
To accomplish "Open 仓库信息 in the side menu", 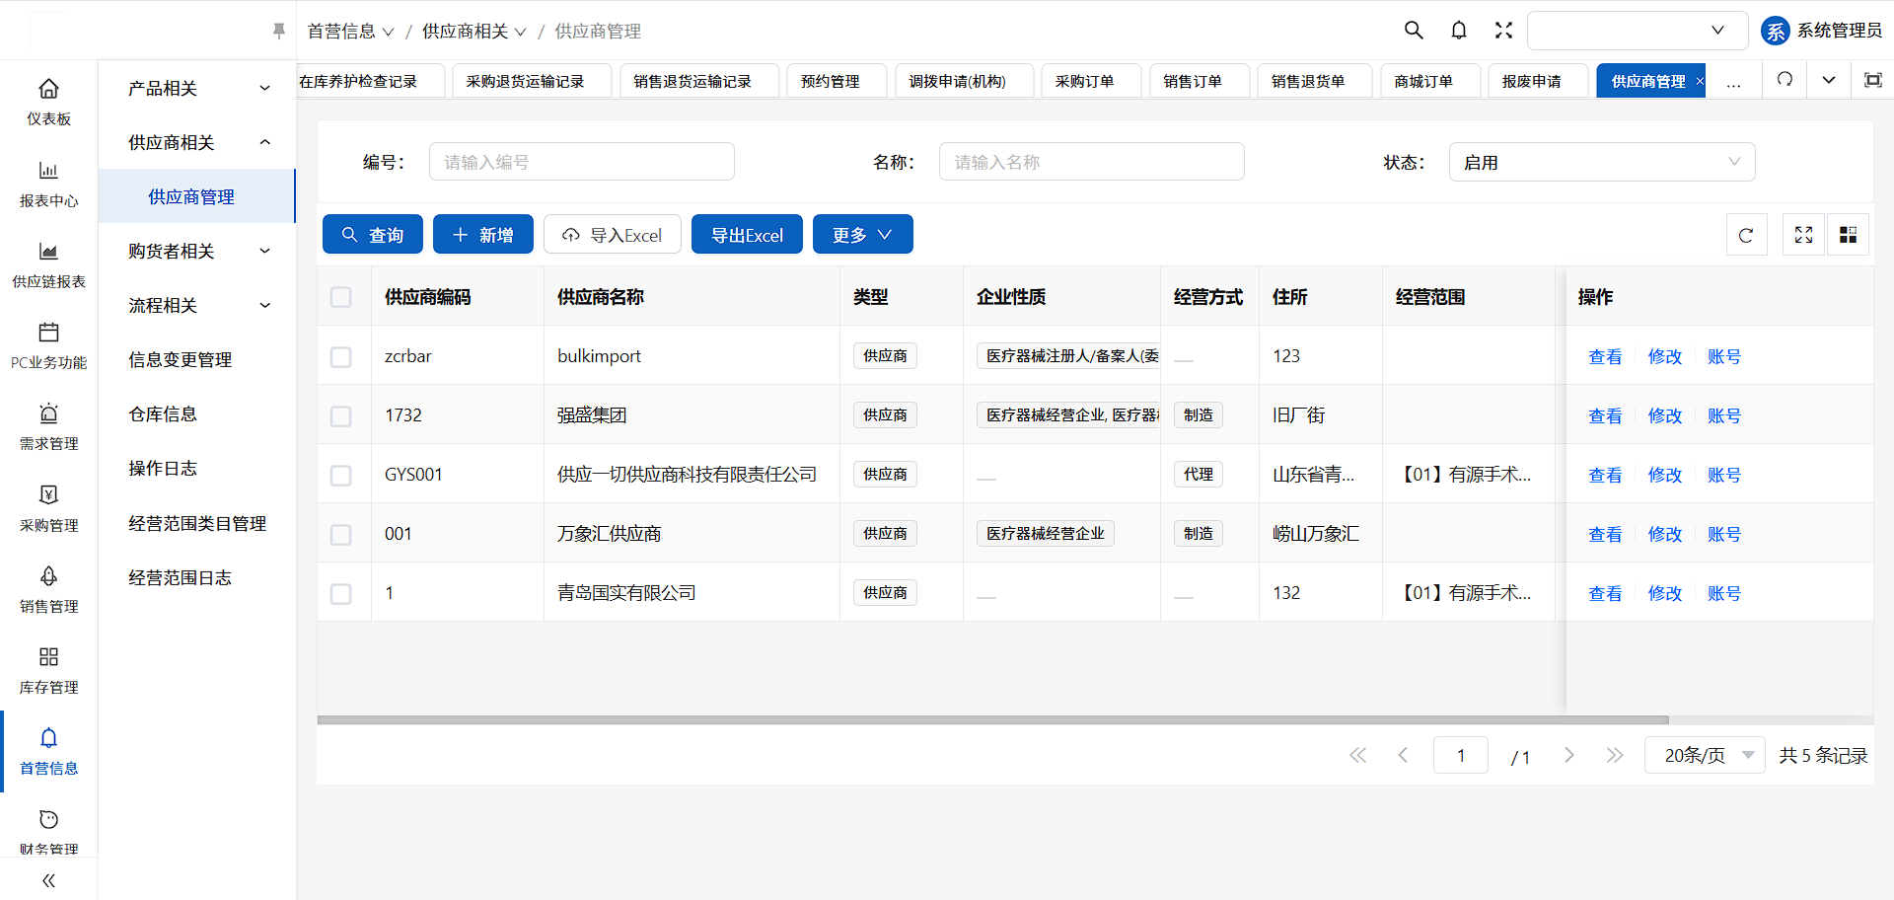I will click(163, 414).
